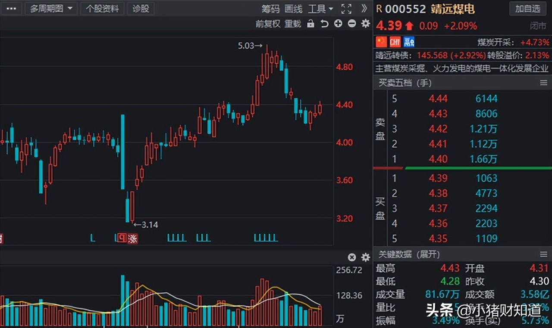Viewport: 552px width, 328px height.
Task: Switch to the 个股资料 tab
Action: (x=102, y=8)
